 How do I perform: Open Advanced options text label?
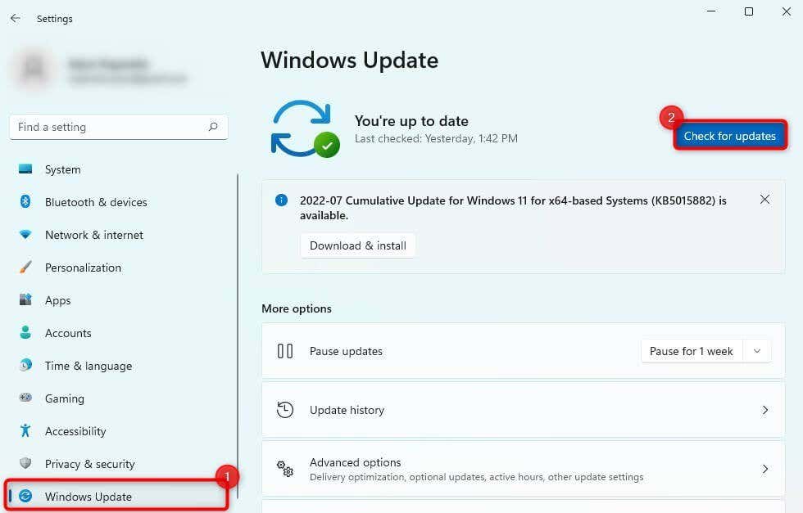[x=355, y=461]
